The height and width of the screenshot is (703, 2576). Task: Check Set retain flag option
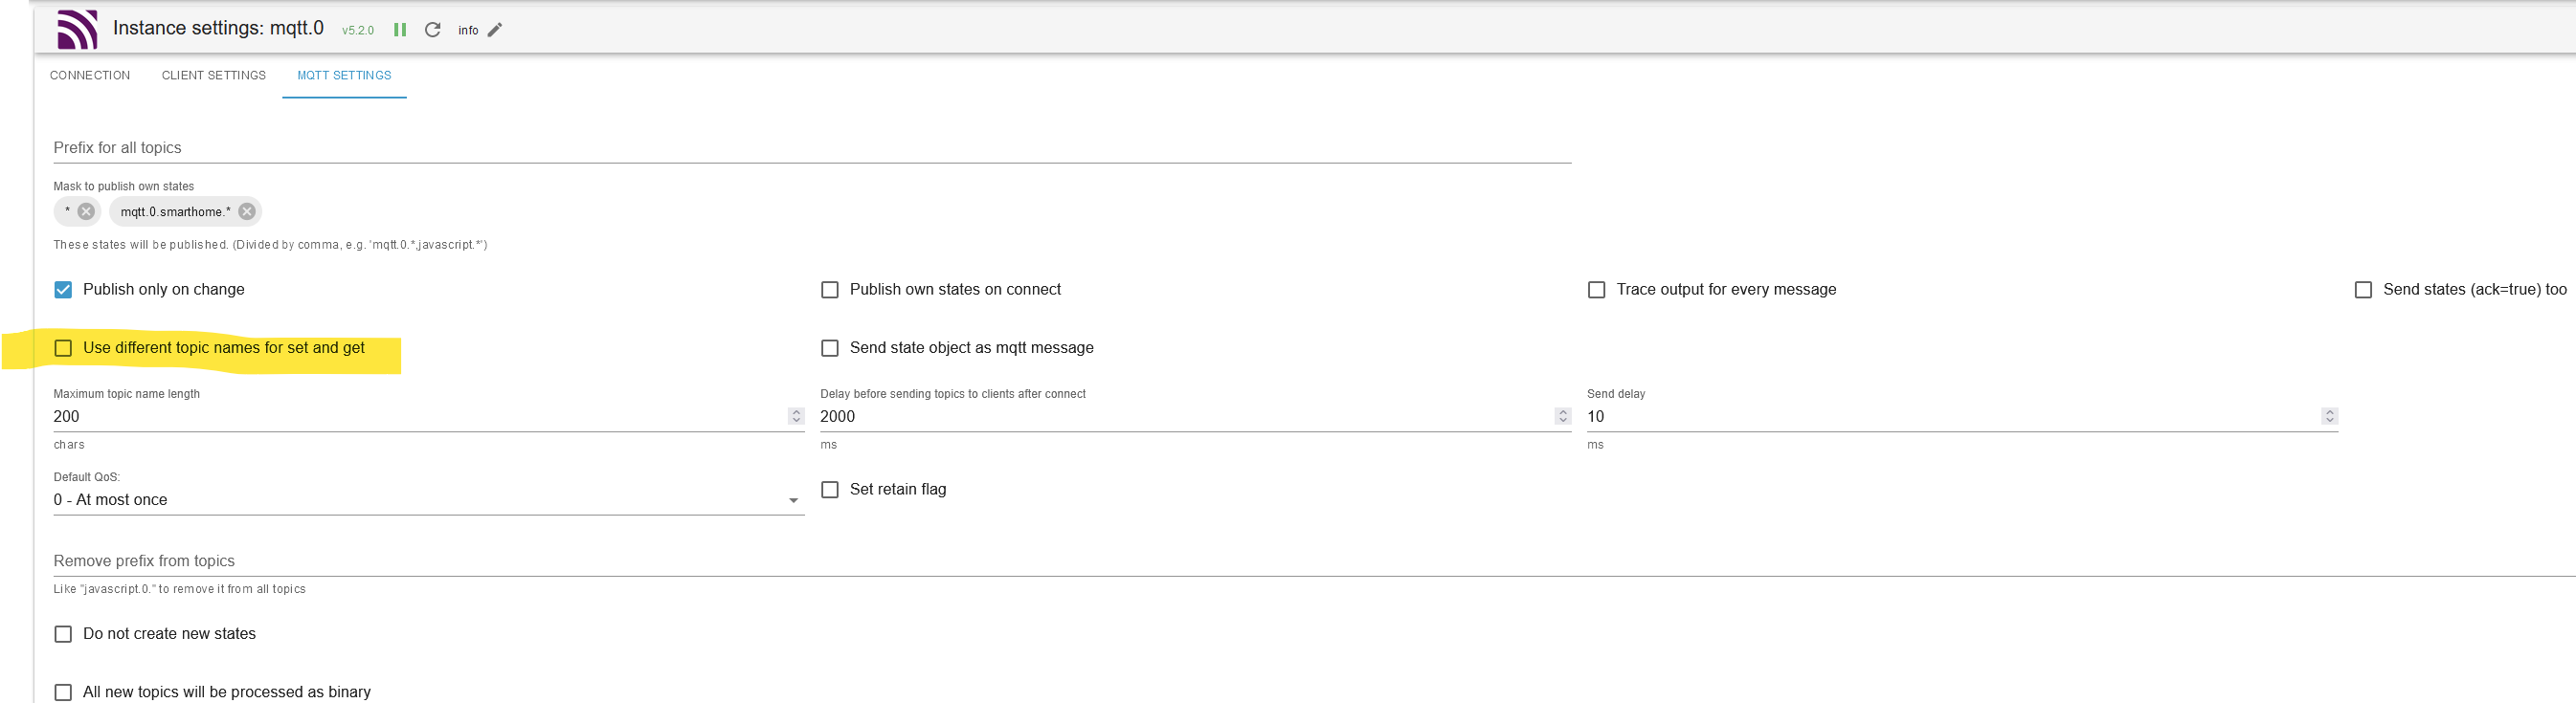(x=830, y=490)
